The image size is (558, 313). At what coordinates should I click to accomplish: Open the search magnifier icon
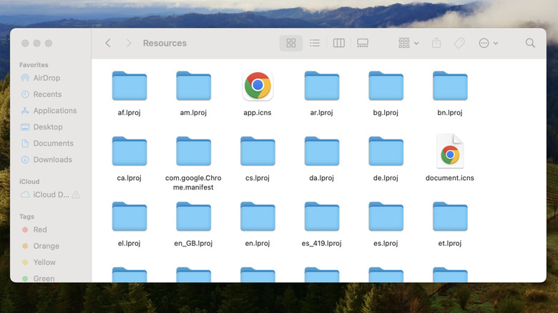click(x=530, y=43)
